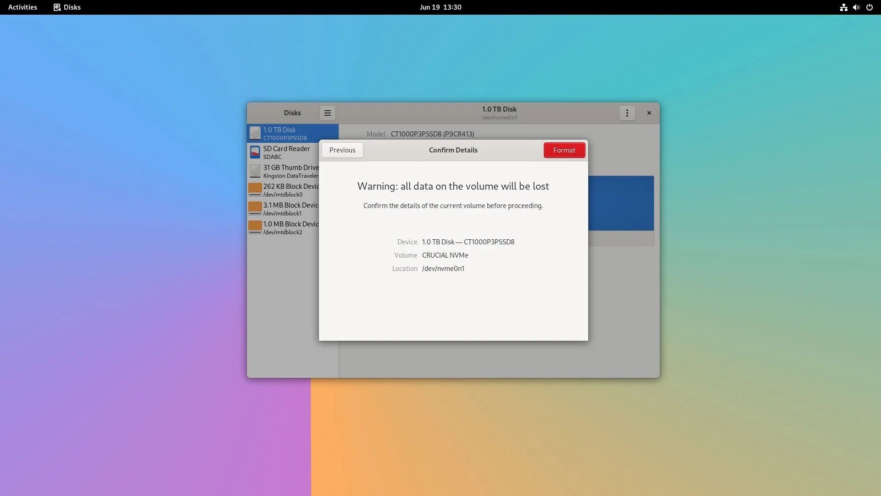The image size is (881, 496).
Task: Open the Disks hamburger application menu
Action: click(x=327, y=113)
